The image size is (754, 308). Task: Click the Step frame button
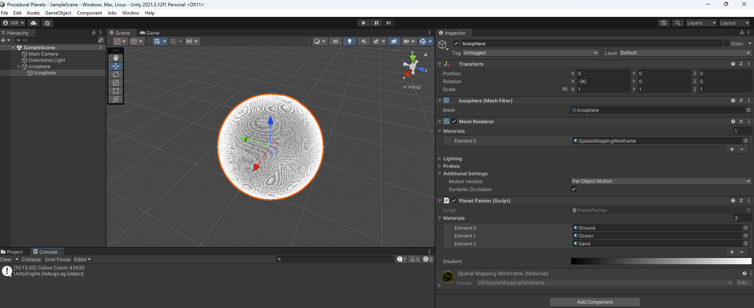(389, 23)
